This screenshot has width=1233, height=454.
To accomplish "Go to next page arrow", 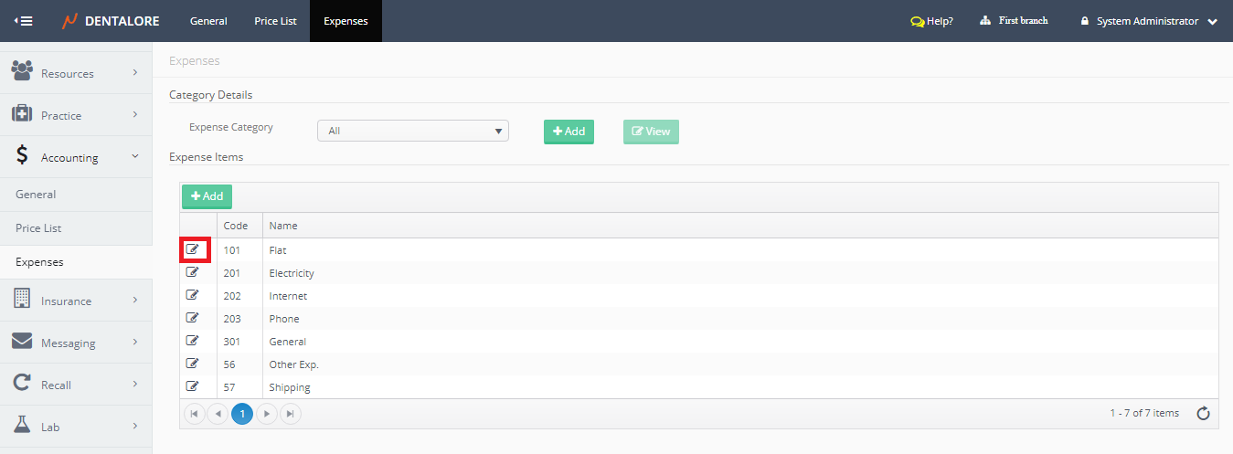I will click(x=266, y=414).
